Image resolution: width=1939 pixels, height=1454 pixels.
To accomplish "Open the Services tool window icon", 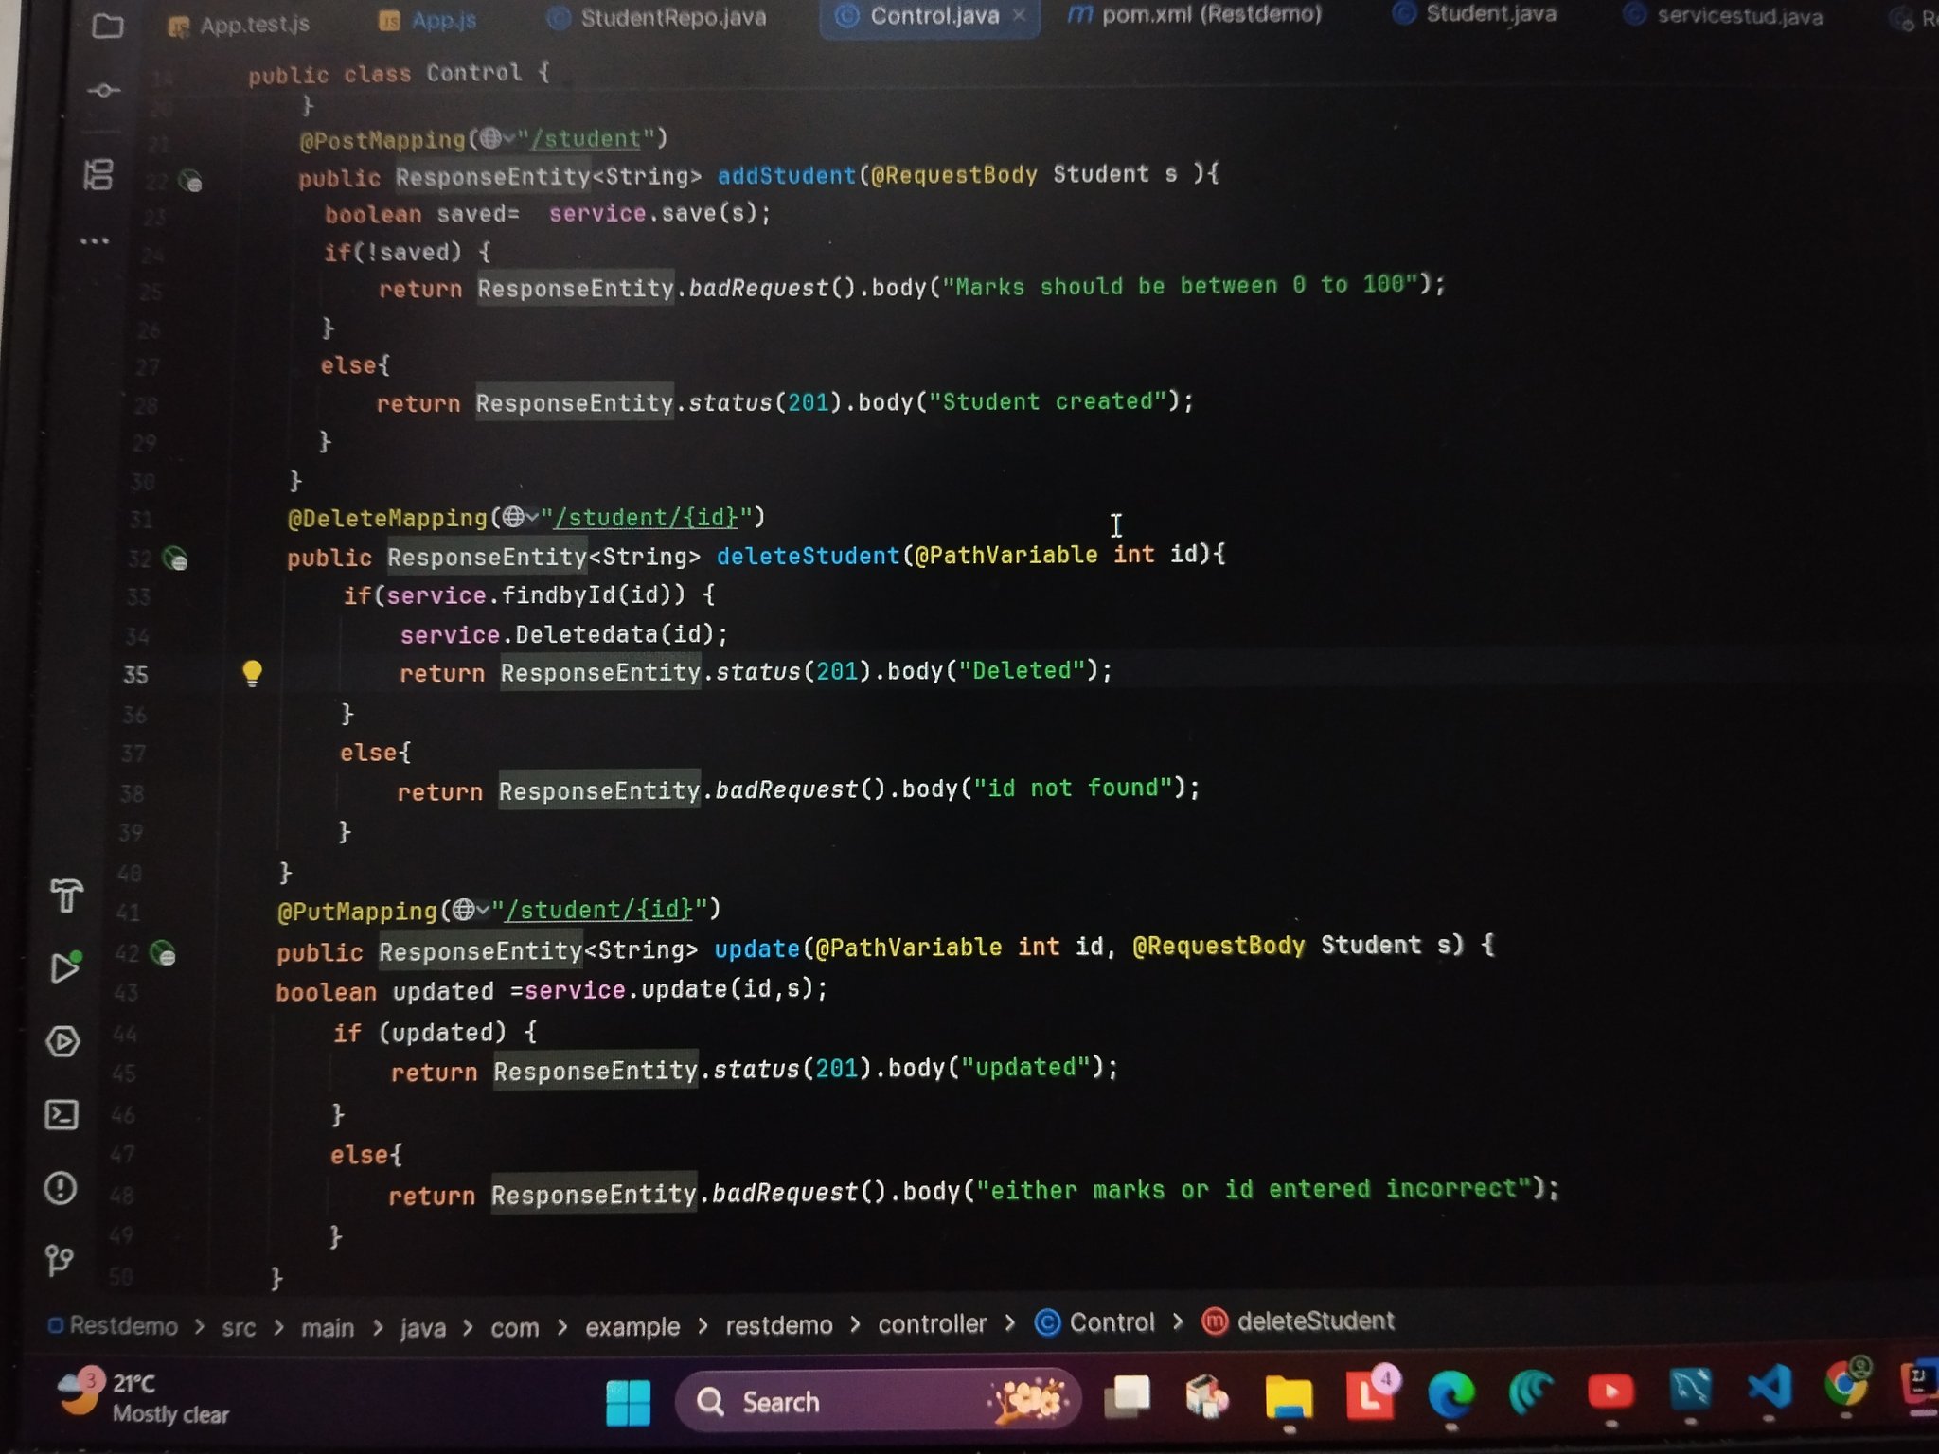I will (62, 1041).
